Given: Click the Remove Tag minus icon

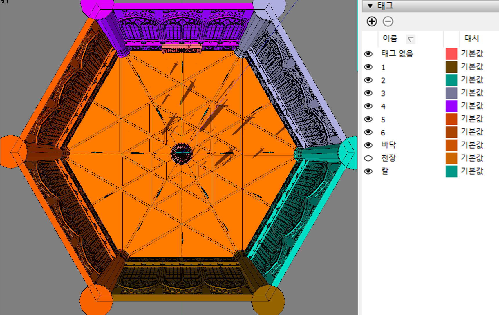Looking at the screenshot, I should (x=388, y=21).
